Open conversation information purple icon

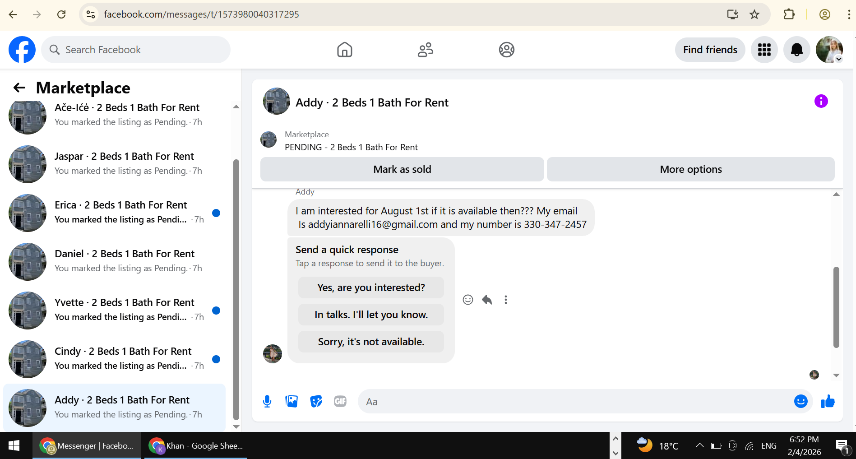click(x=821, y=101)
